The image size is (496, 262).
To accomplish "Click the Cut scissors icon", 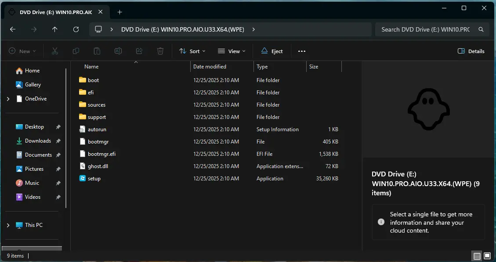I will (x=55, y=51).
